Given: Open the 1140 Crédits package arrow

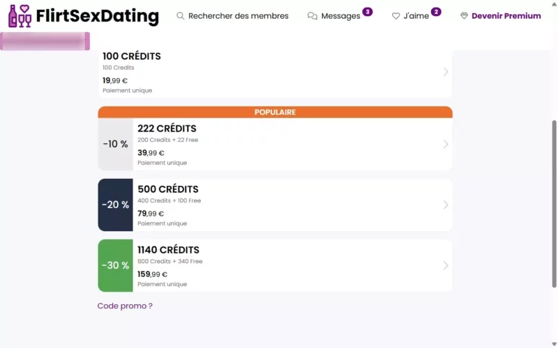Looking at the screenshot, I should [446, 265].
